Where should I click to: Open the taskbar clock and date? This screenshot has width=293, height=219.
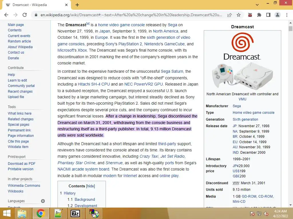point(280,214)
